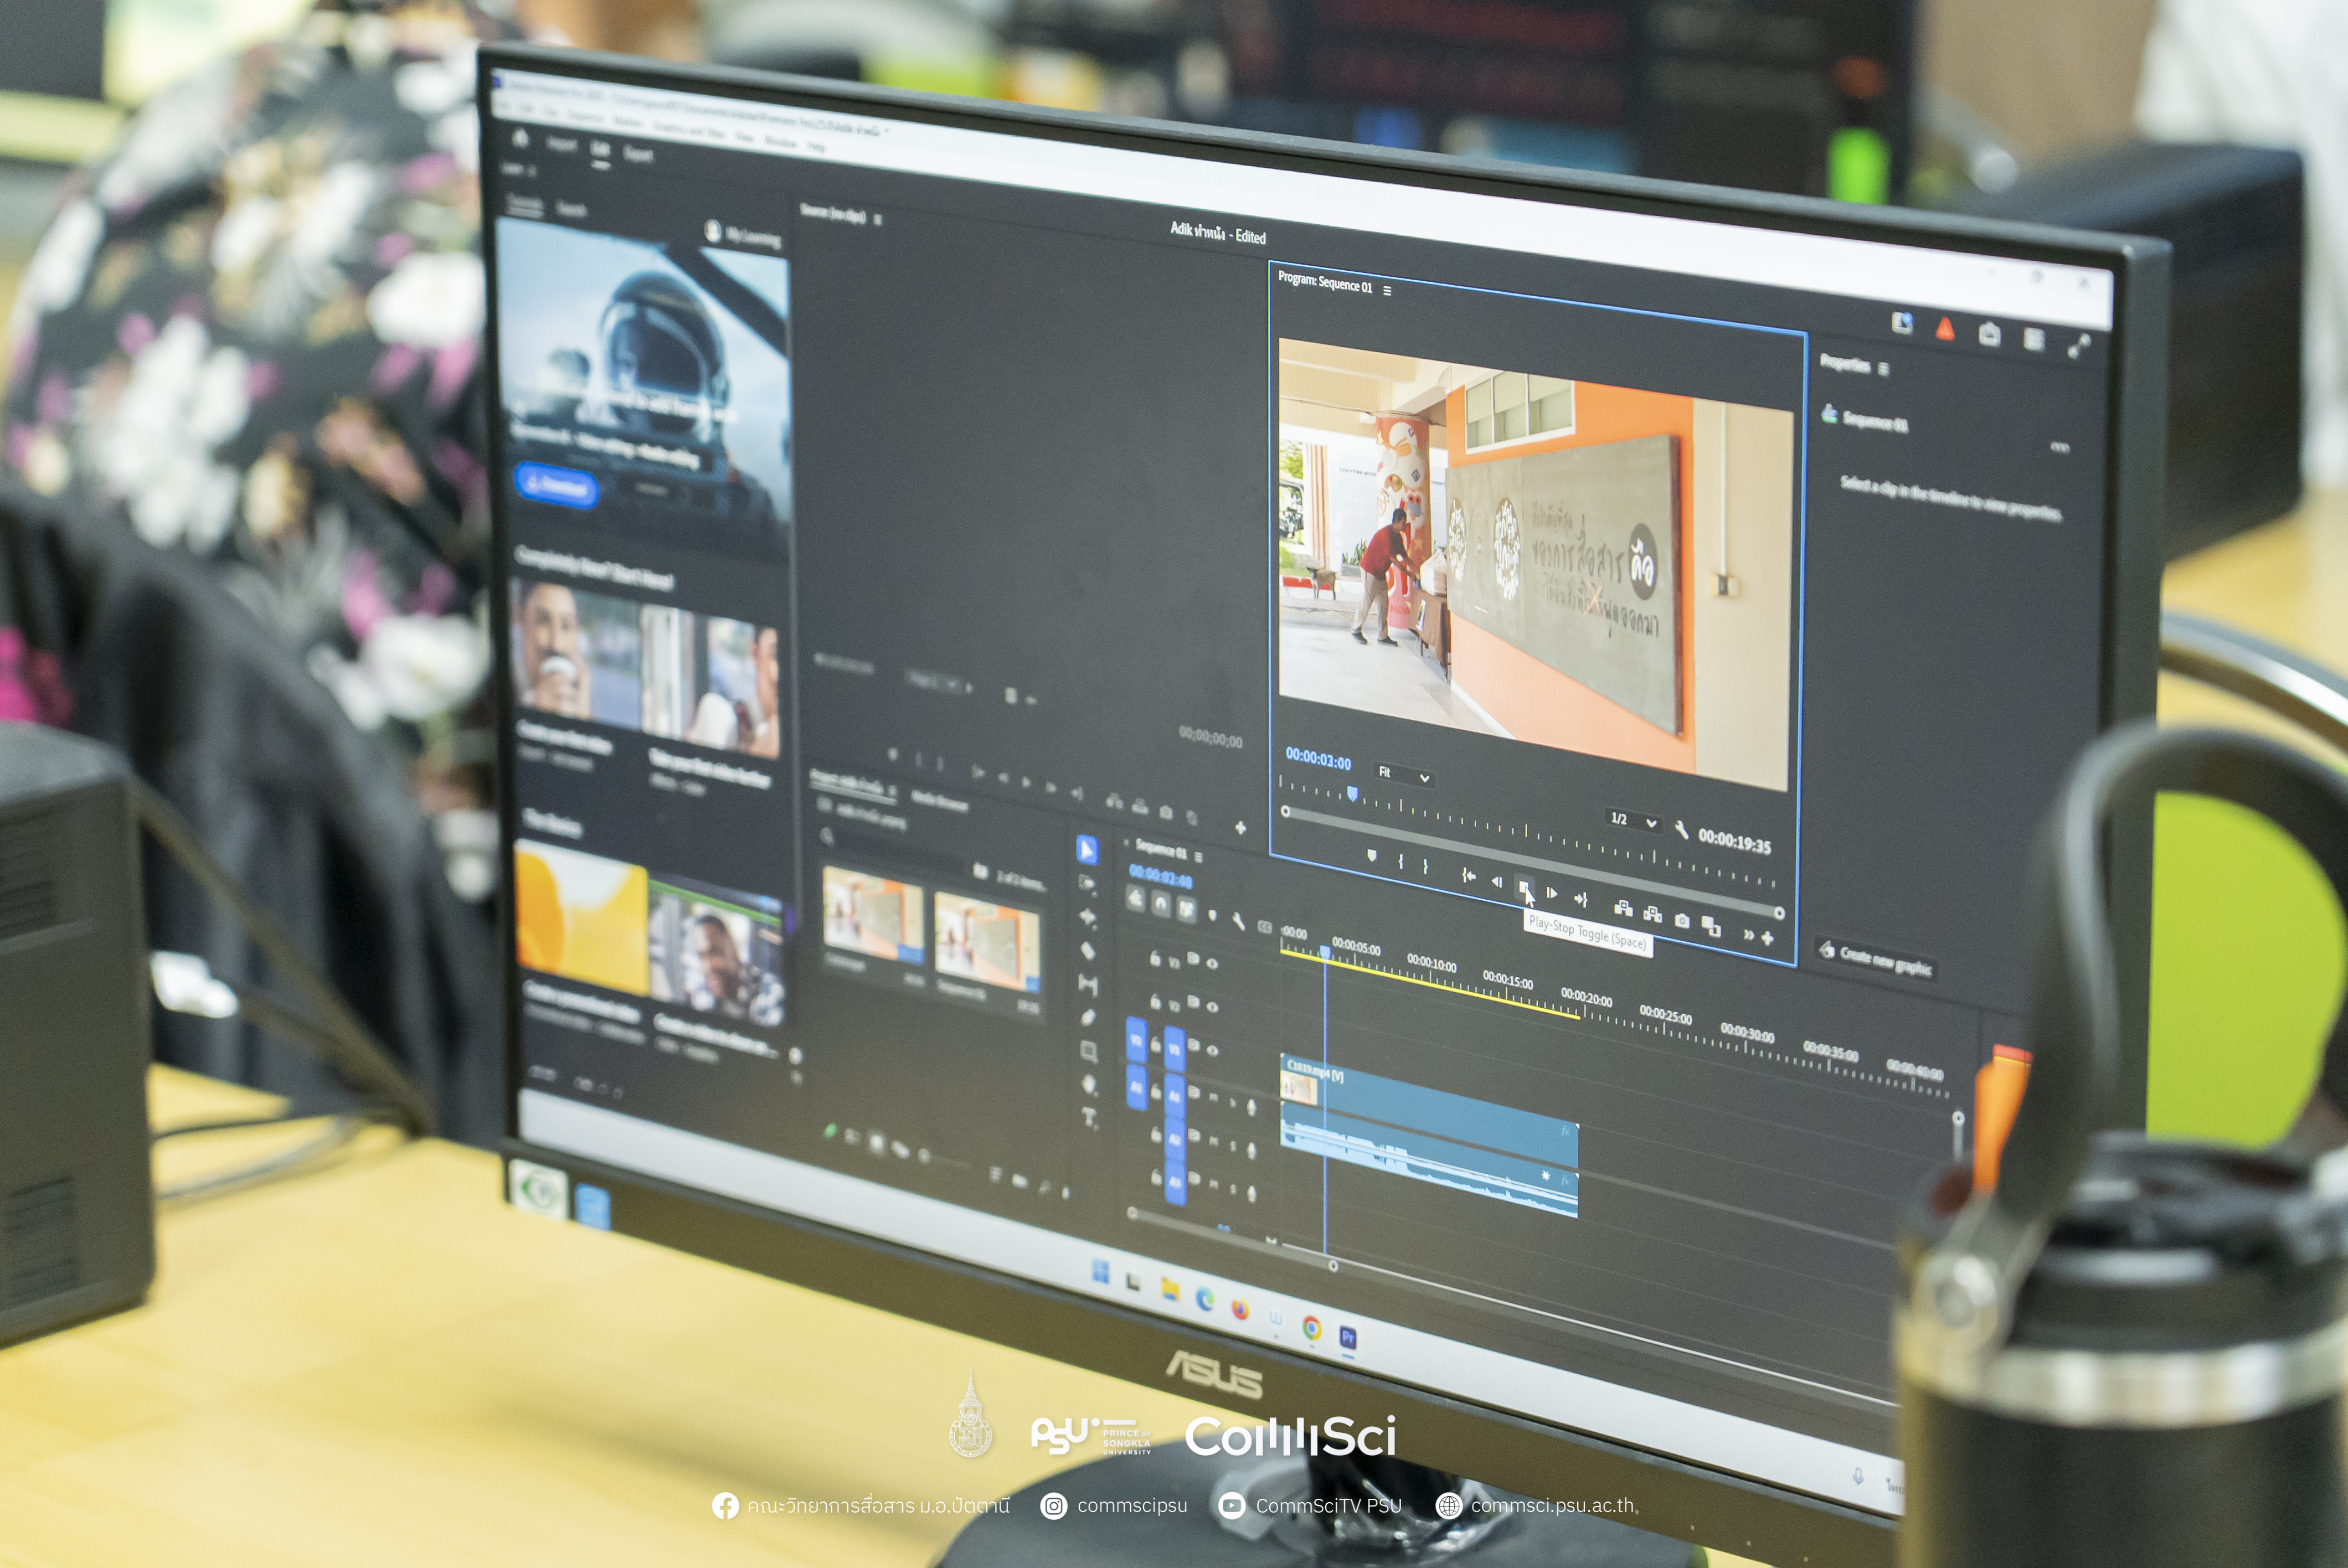Click the Play-Stop Toggle button
Viewport: 2348px width, 1568px height.
[1524, 887]
